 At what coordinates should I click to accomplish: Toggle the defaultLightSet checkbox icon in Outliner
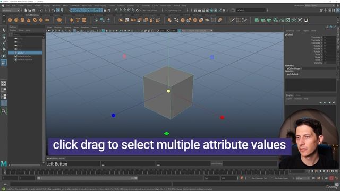point(15,56)
